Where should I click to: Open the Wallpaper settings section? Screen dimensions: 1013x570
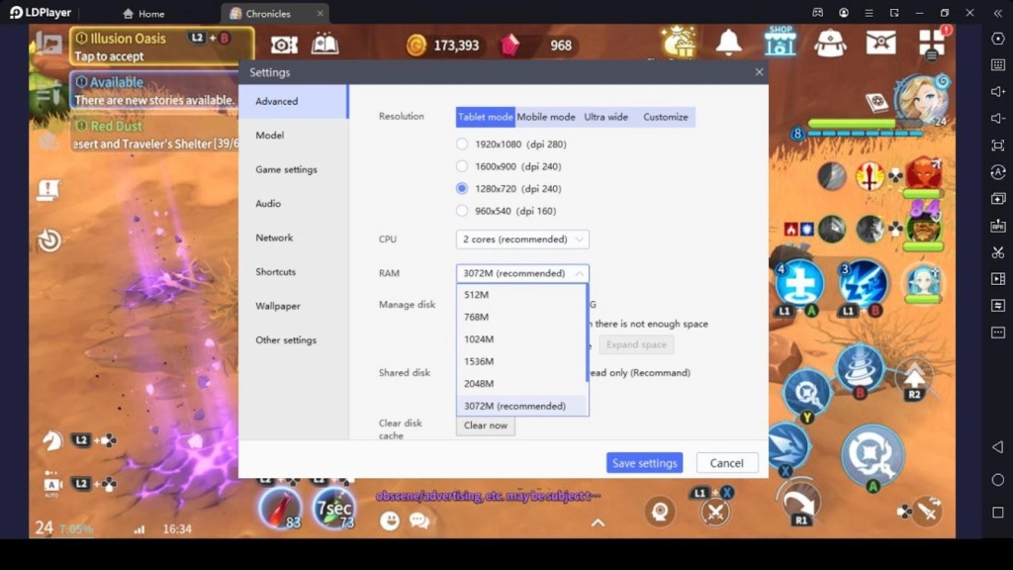coord(293,306)
